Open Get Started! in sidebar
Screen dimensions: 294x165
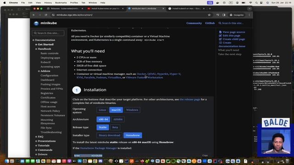(46, 44)
